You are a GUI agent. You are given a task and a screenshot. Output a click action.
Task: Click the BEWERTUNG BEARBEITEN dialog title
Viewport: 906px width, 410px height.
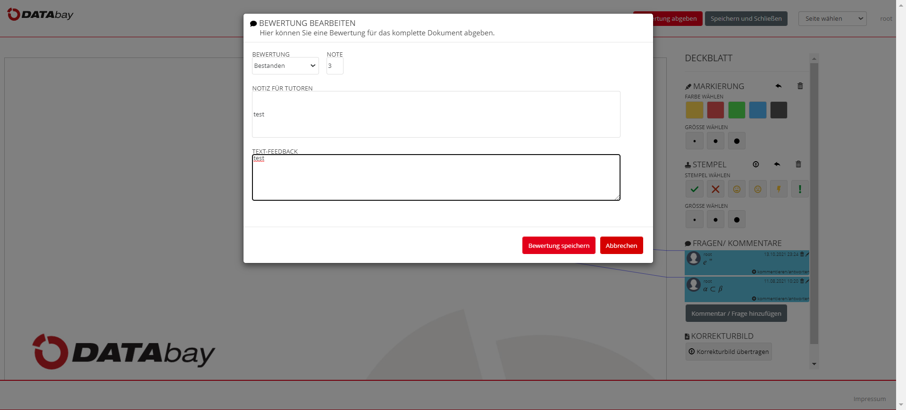click(307, 23)
